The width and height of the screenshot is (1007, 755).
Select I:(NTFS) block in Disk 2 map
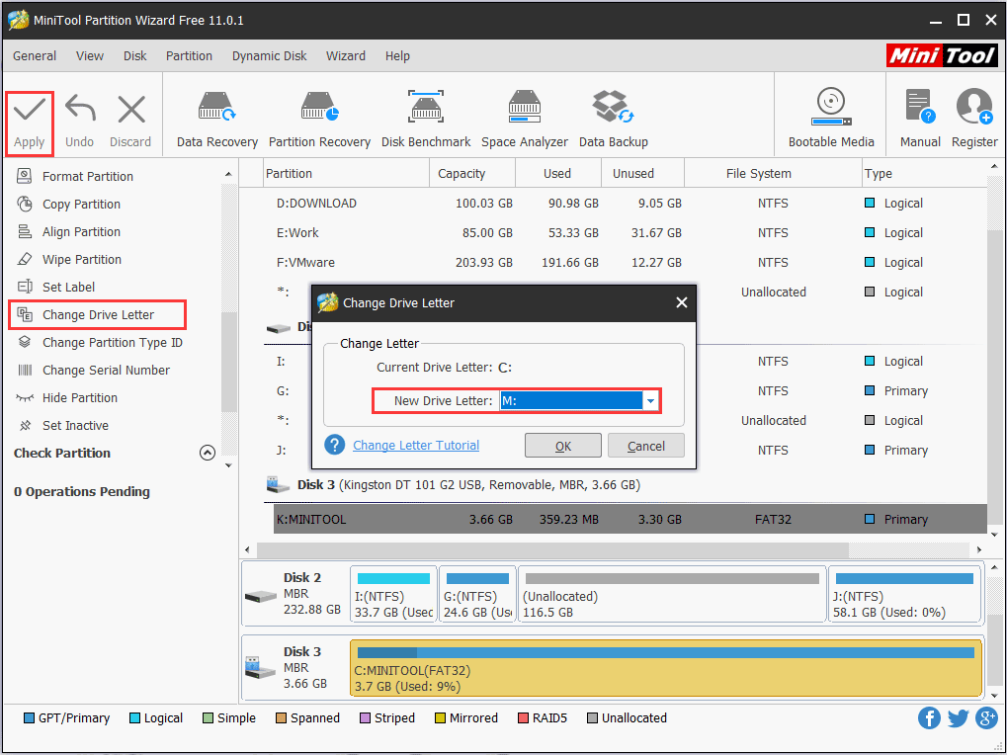click(393, 594)
